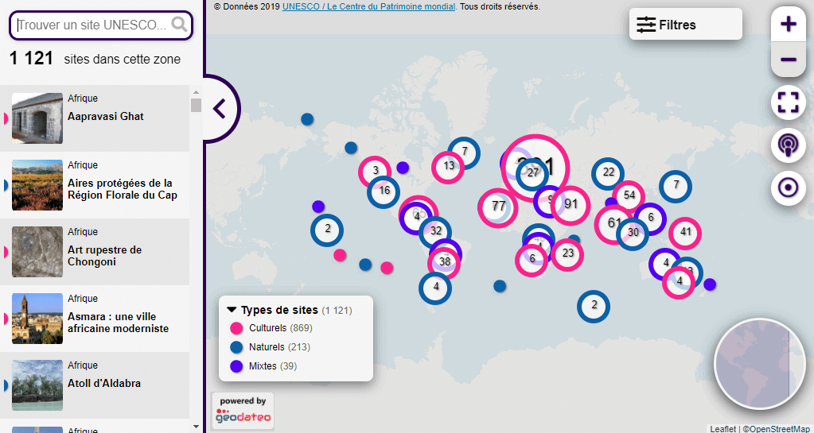Click the cluster marker labeled 38
Screen dimensions: 814x433
pos(444,263)
